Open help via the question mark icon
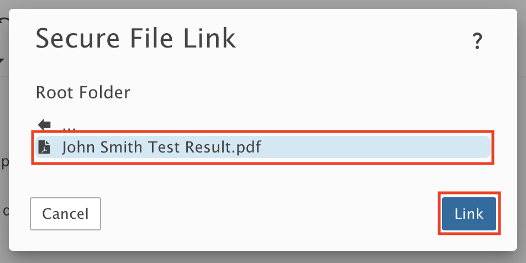Image resolution: width=526 pixels, height=263 pixels. [477, 41]
